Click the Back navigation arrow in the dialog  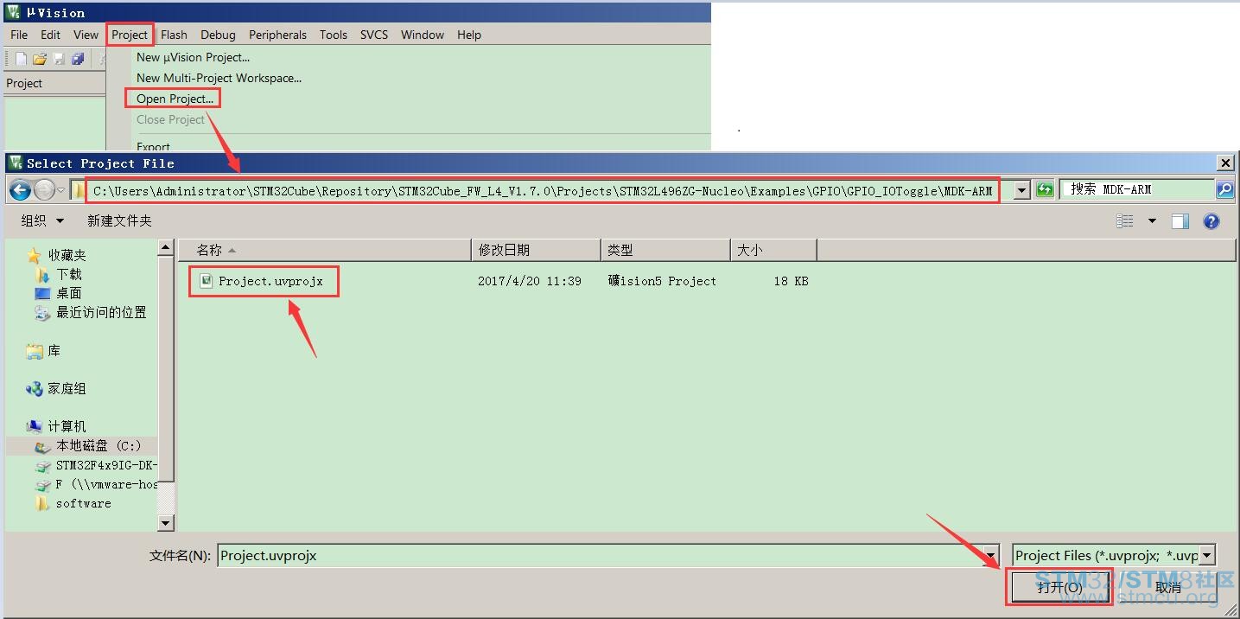pyautogui.click(x=21, y=189)
